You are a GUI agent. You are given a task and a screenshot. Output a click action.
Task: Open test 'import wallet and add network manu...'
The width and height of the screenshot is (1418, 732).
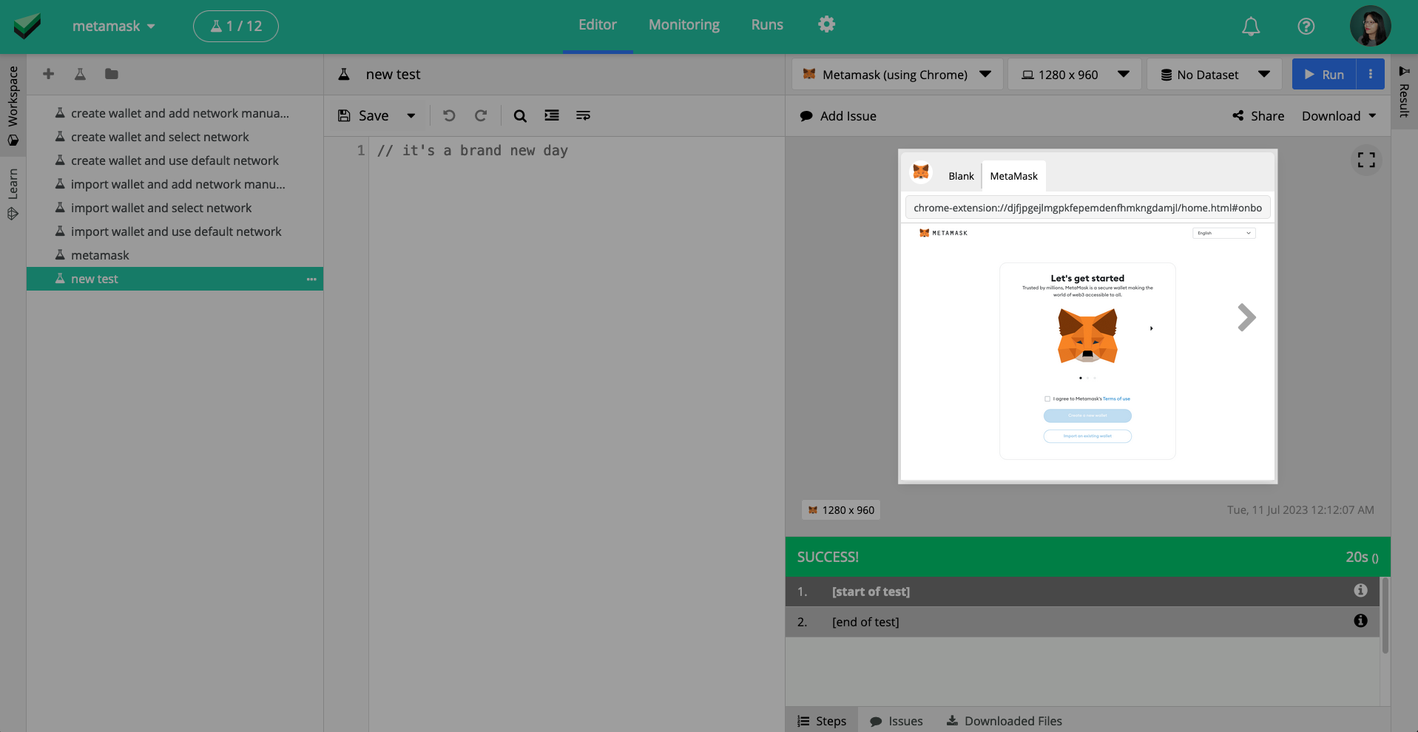coord(175,184)
